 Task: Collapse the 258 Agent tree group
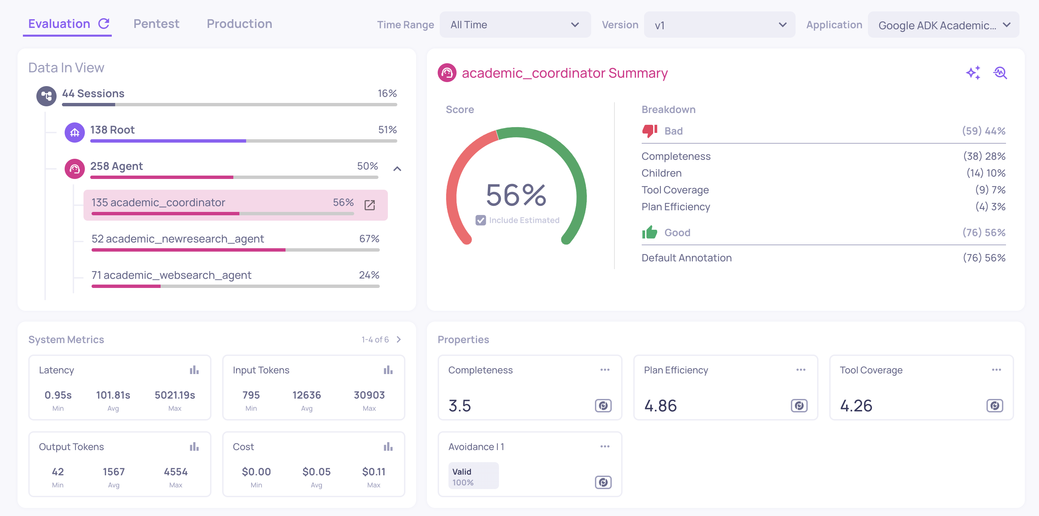click(x=397, y=169)
